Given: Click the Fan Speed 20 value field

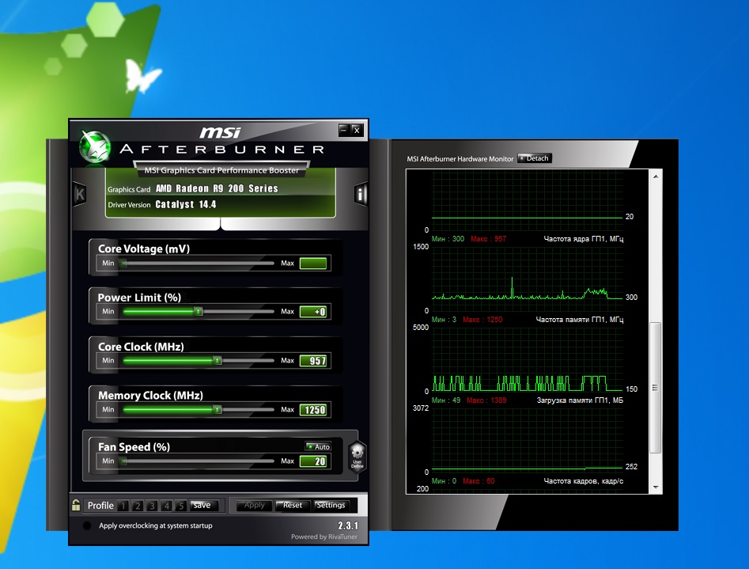Looking at the screenshot, I should [313, 461].
